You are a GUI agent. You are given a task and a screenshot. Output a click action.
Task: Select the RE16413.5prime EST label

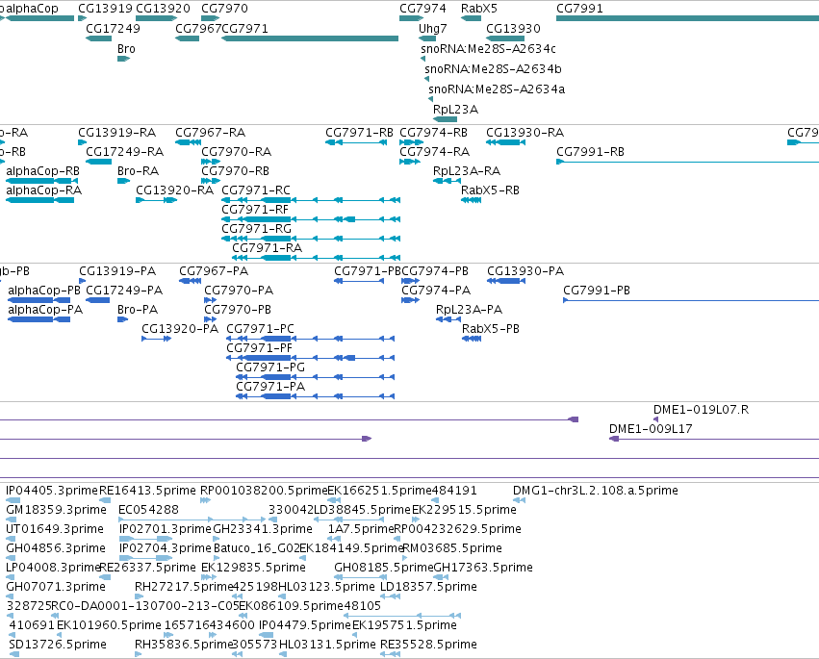point(148,491)
